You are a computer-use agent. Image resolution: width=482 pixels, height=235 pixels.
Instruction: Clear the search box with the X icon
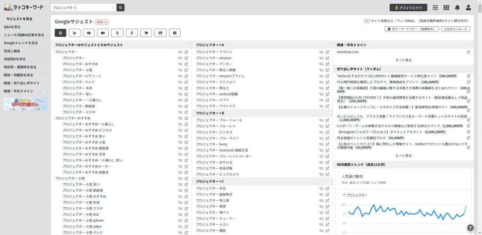tap(113, 8)
